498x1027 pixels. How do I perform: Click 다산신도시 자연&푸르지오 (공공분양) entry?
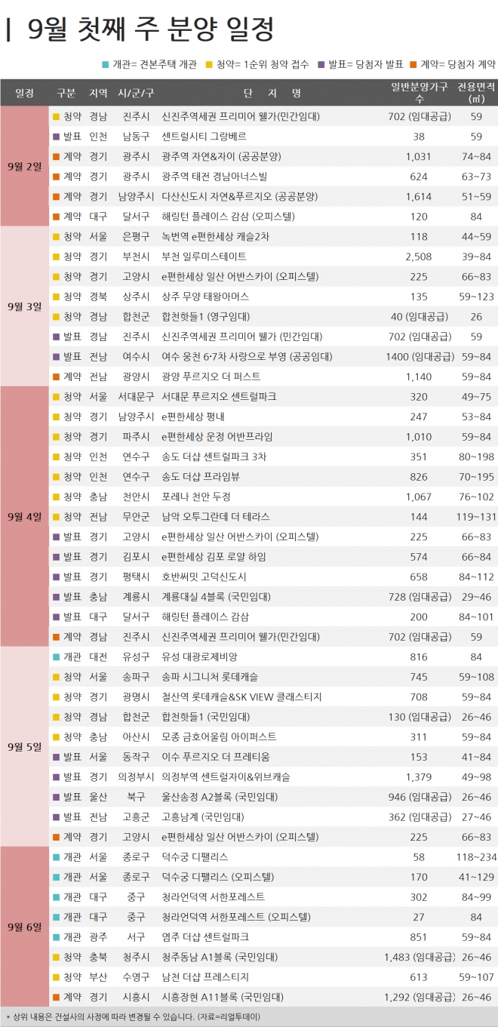click(240, 196)
